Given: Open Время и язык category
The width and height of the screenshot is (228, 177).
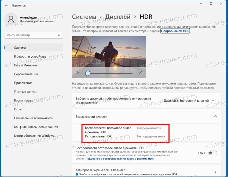Looking at the screenshot, I should [x=34, y=100].
